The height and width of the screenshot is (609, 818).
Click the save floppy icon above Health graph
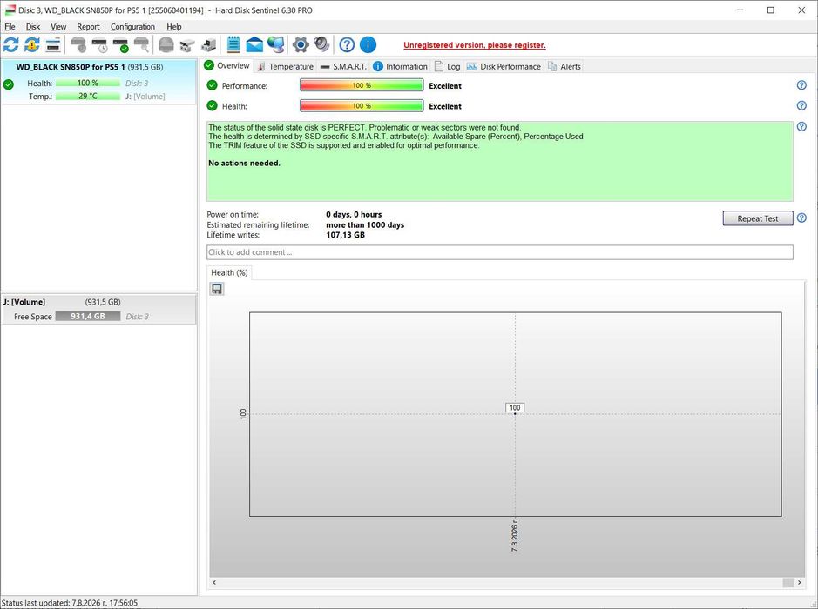click(x=217, y=289)
